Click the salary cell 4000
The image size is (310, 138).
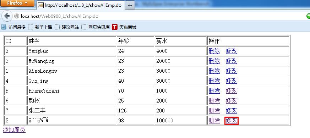tap(181, 51)
